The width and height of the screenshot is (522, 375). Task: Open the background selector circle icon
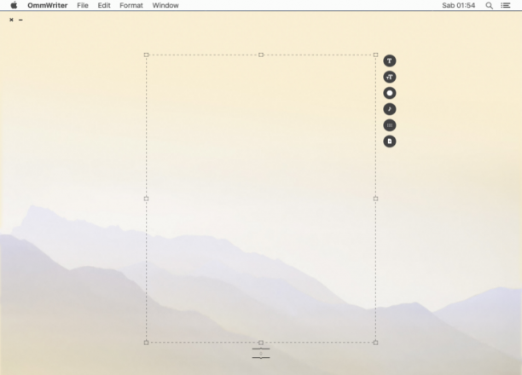coord(390,93)
